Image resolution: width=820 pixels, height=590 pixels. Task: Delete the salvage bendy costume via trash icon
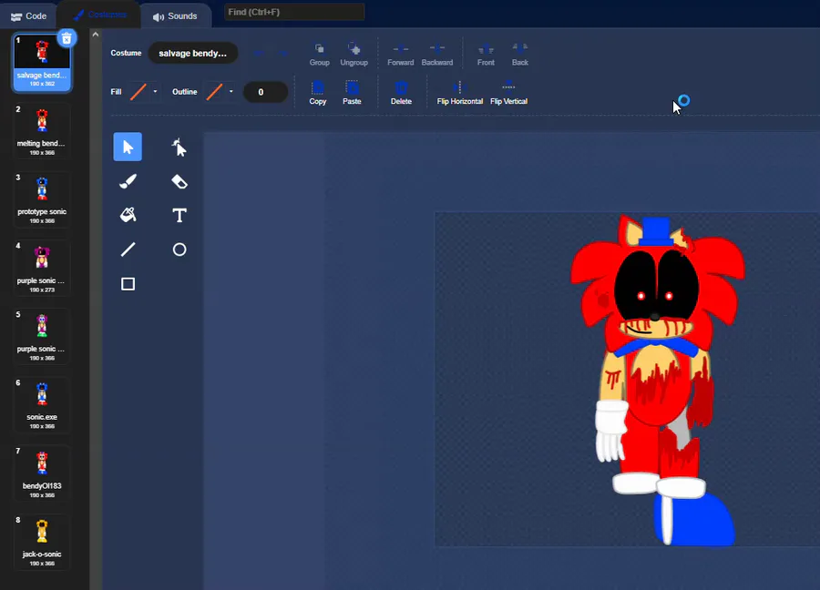click(67, 38)
